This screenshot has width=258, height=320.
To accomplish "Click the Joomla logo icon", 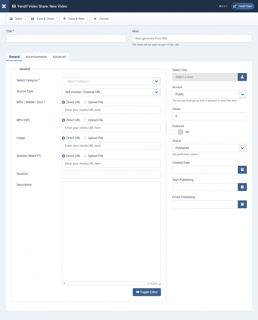I will [4, 6].
